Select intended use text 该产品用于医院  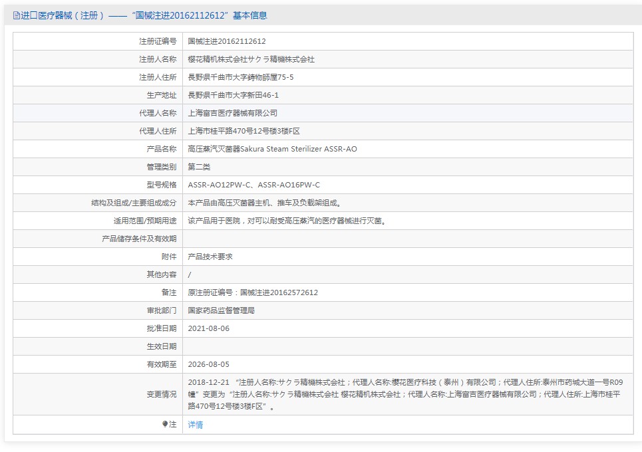tap(214, 221)
